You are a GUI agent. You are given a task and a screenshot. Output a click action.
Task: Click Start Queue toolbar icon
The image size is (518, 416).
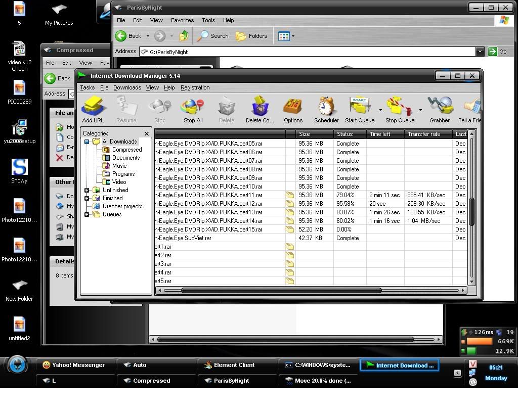360,109
